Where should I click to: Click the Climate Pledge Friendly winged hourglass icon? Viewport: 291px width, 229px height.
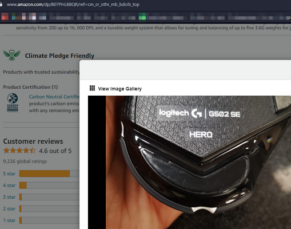[x=12, y=55]
